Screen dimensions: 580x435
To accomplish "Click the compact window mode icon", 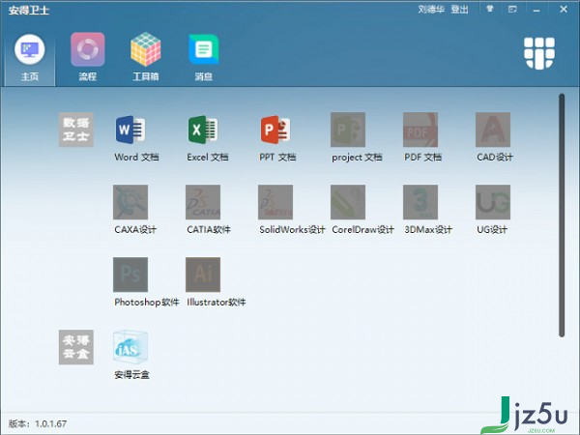I will coord(512,10).
